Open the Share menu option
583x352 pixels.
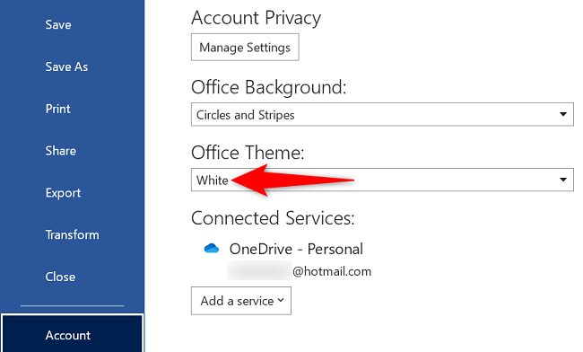[x=61, y=151]
